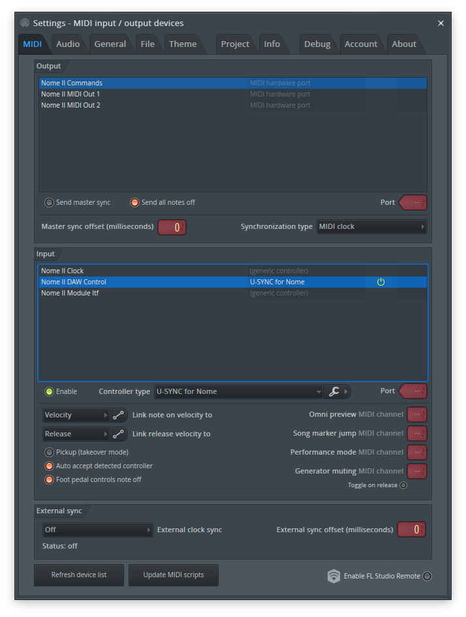Open Synchronization type MIDI clock dropdown
The image size is (466, 617).
coord(372,227)
